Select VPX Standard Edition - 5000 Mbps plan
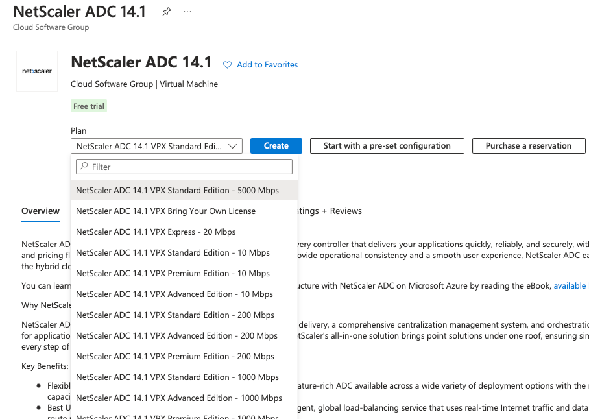This screenshot has height=419, width=589. point(184,190)
